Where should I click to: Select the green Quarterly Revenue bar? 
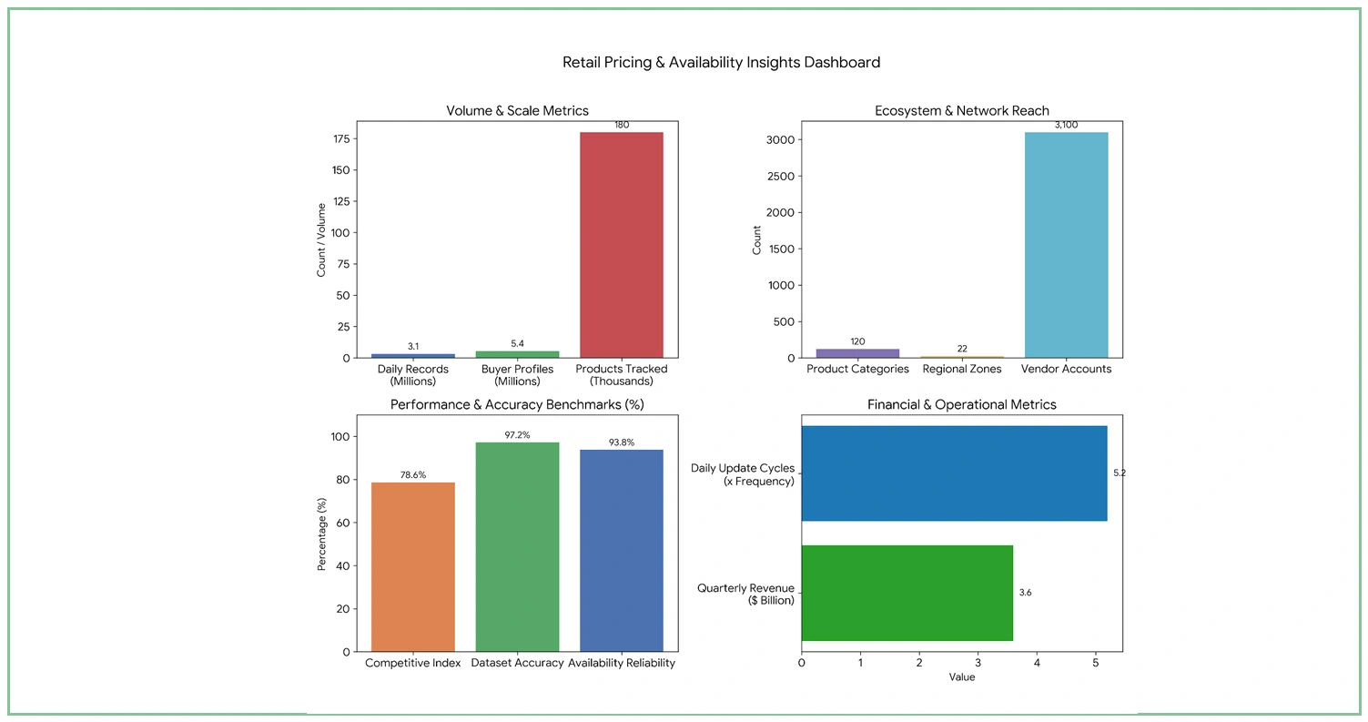pyautogui.click(x=907, y=593)
